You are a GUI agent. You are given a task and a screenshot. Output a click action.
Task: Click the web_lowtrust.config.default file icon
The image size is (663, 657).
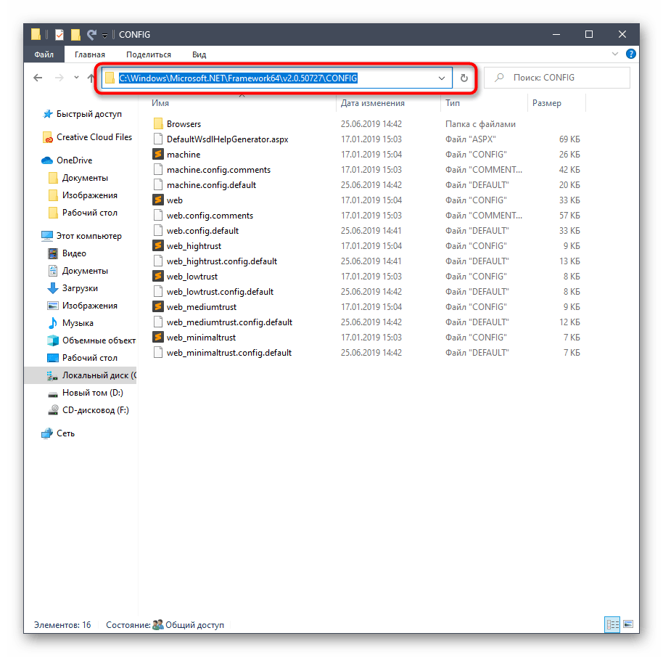point(158,292)
